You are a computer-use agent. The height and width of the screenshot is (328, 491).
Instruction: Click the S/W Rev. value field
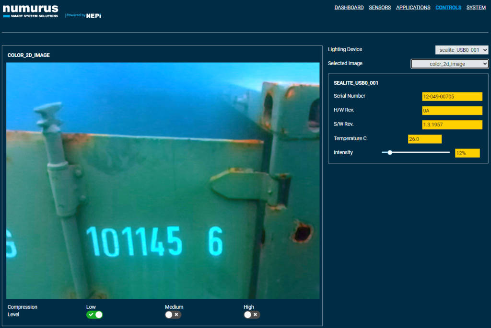click(x=452, y=125)
